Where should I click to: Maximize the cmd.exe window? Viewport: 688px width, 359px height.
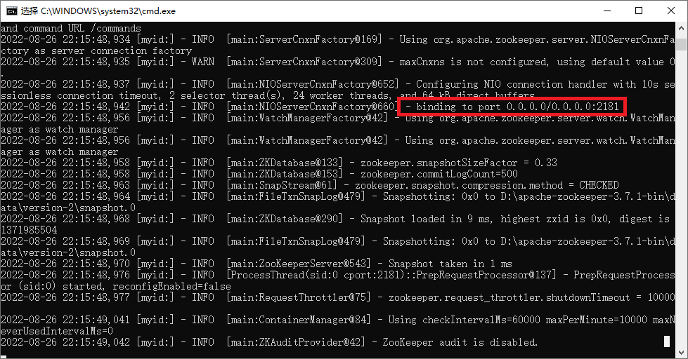pos(639,11)
